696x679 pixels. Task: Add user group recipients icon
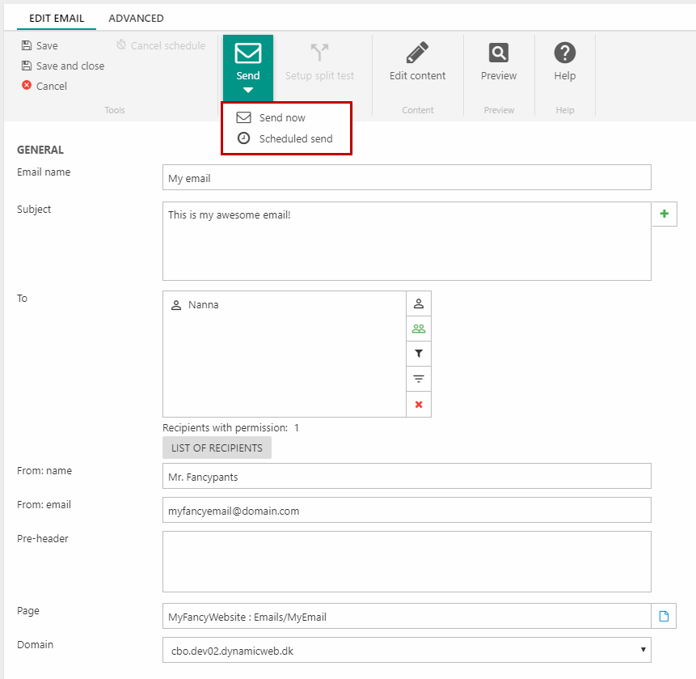coord(419,329)
